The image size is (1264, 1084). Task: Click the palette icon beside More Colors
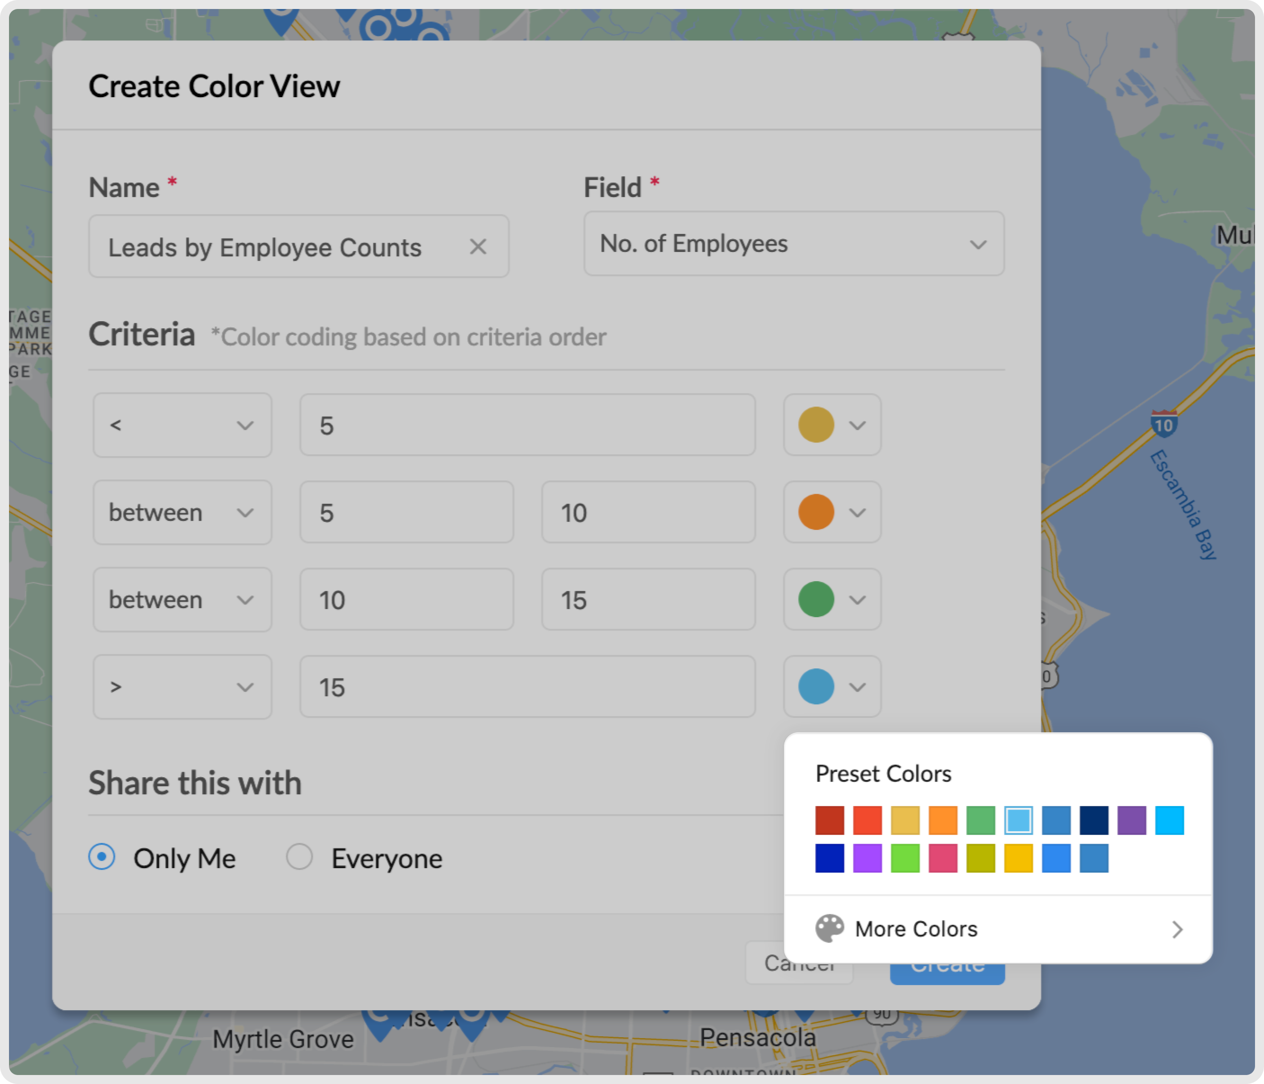(x=831, y=929)
